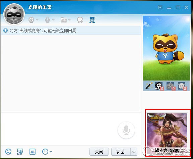This screenshot has width=193, height=159.
Task: Select the magic wand prop icon
Action: pos(149,86)
